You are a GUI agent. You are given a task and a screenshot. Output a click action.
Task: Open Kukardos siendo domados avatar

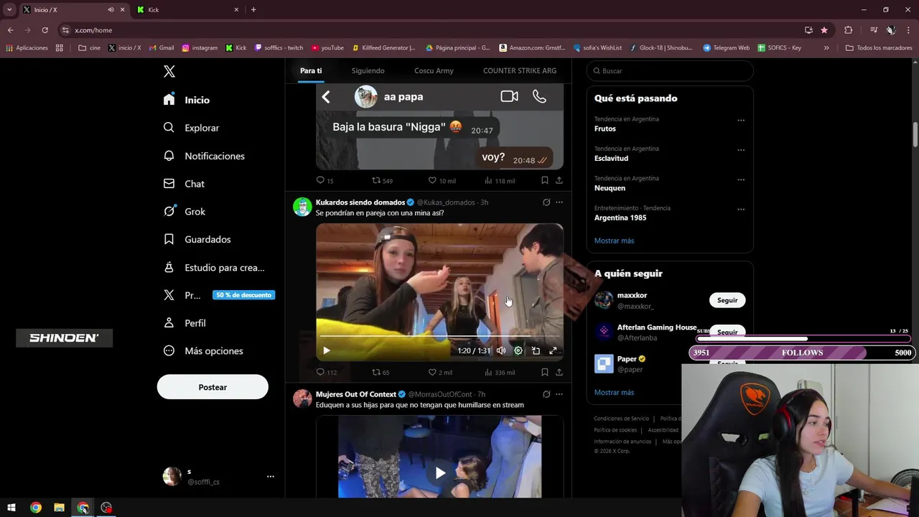point(302,207)
